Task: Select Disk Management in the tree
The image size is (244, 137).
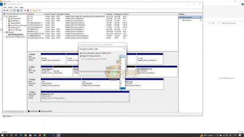Action: coord(17,35)
